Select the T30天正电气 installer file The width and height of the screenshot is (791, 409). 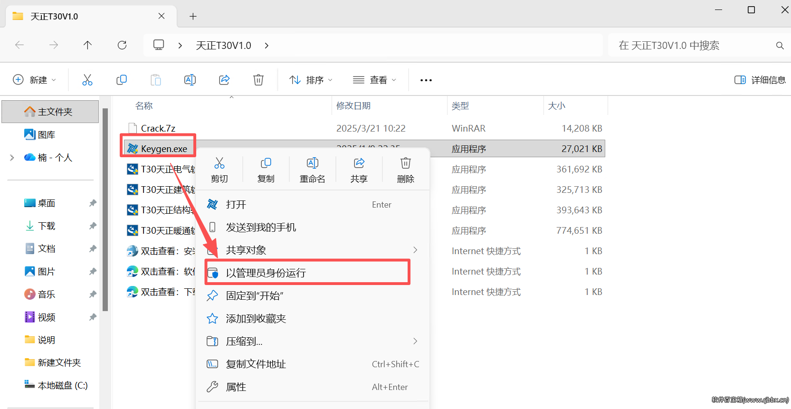point(161,169)
